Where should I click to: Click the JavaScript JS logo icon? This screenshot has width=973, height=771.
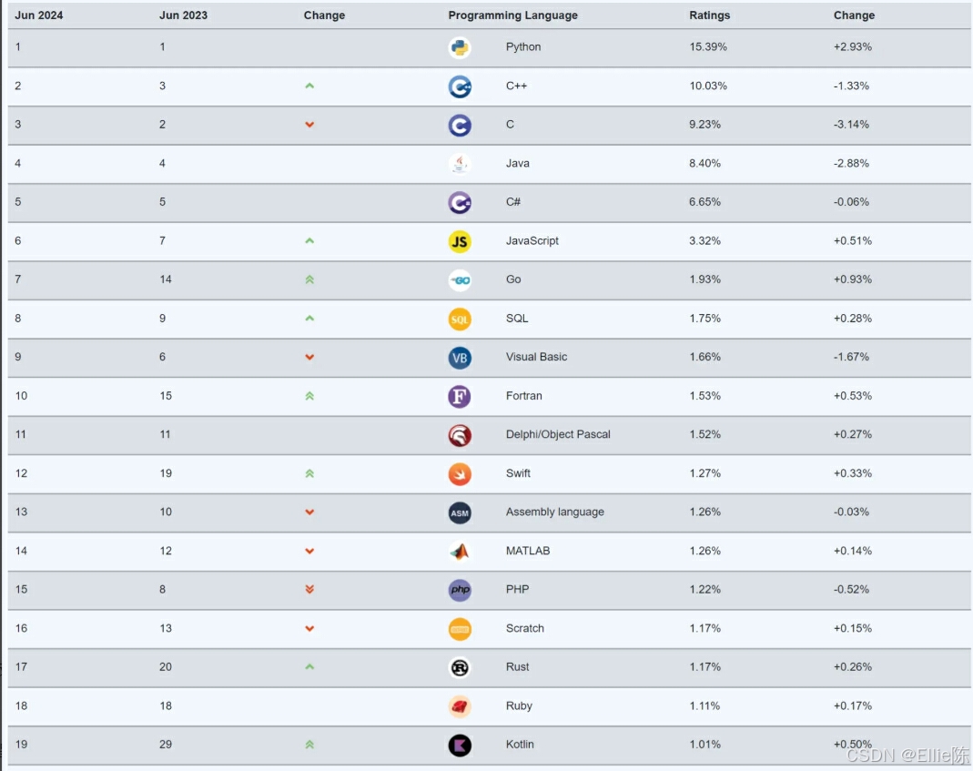pos(460,241)
